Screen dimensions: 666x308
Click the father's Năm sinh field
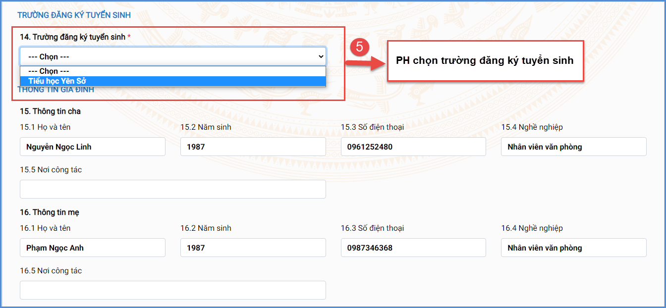(253, 147)
